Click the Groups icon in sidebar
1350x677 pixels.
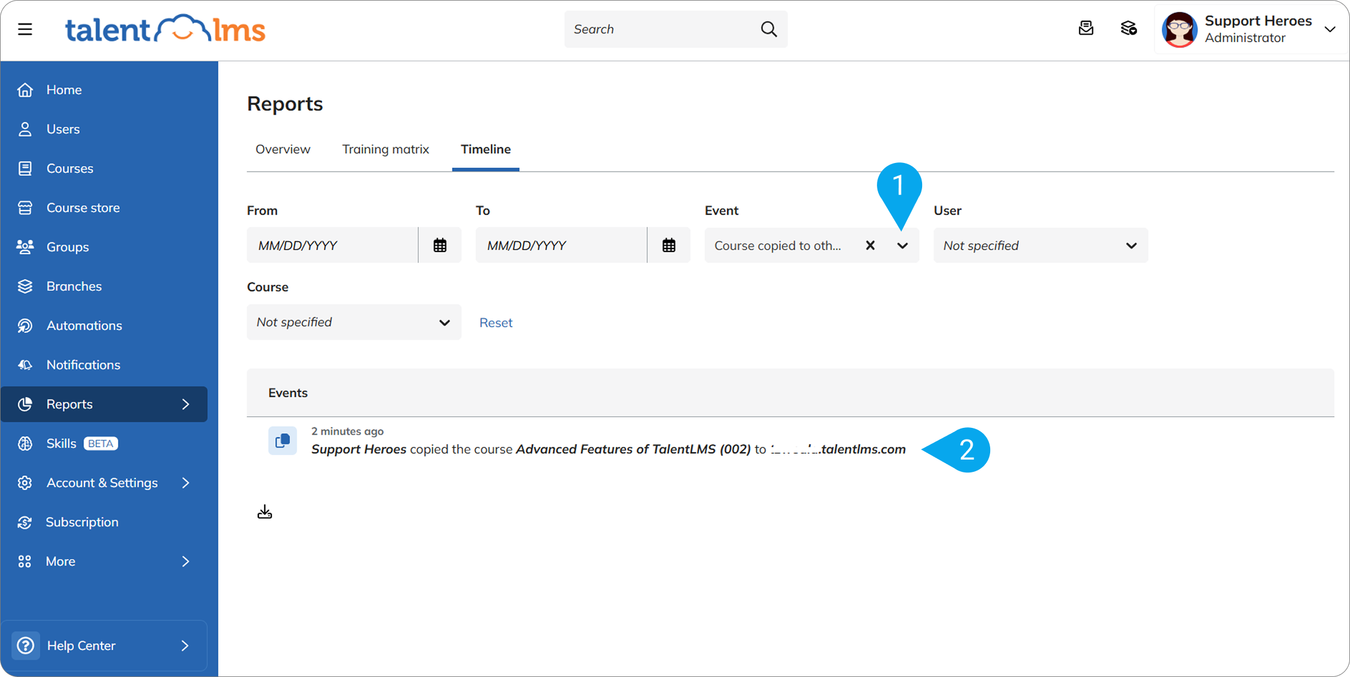point(25,247)
